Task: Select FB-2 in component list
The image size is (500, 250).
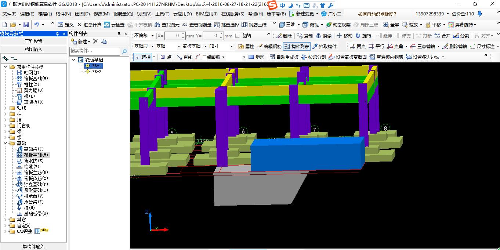Action: (97, 72)
